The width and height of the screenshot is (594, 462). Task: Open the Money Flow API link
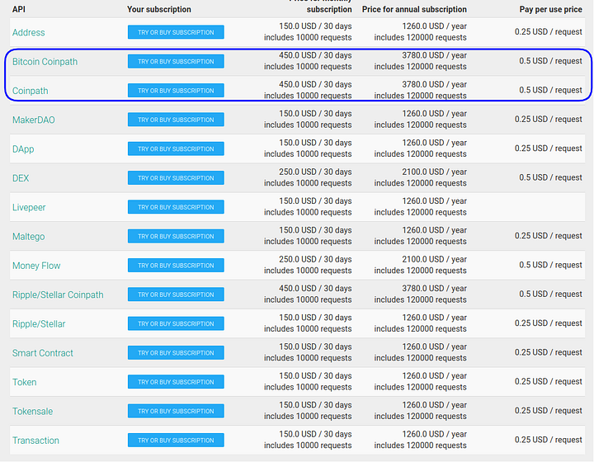point(36,266)
